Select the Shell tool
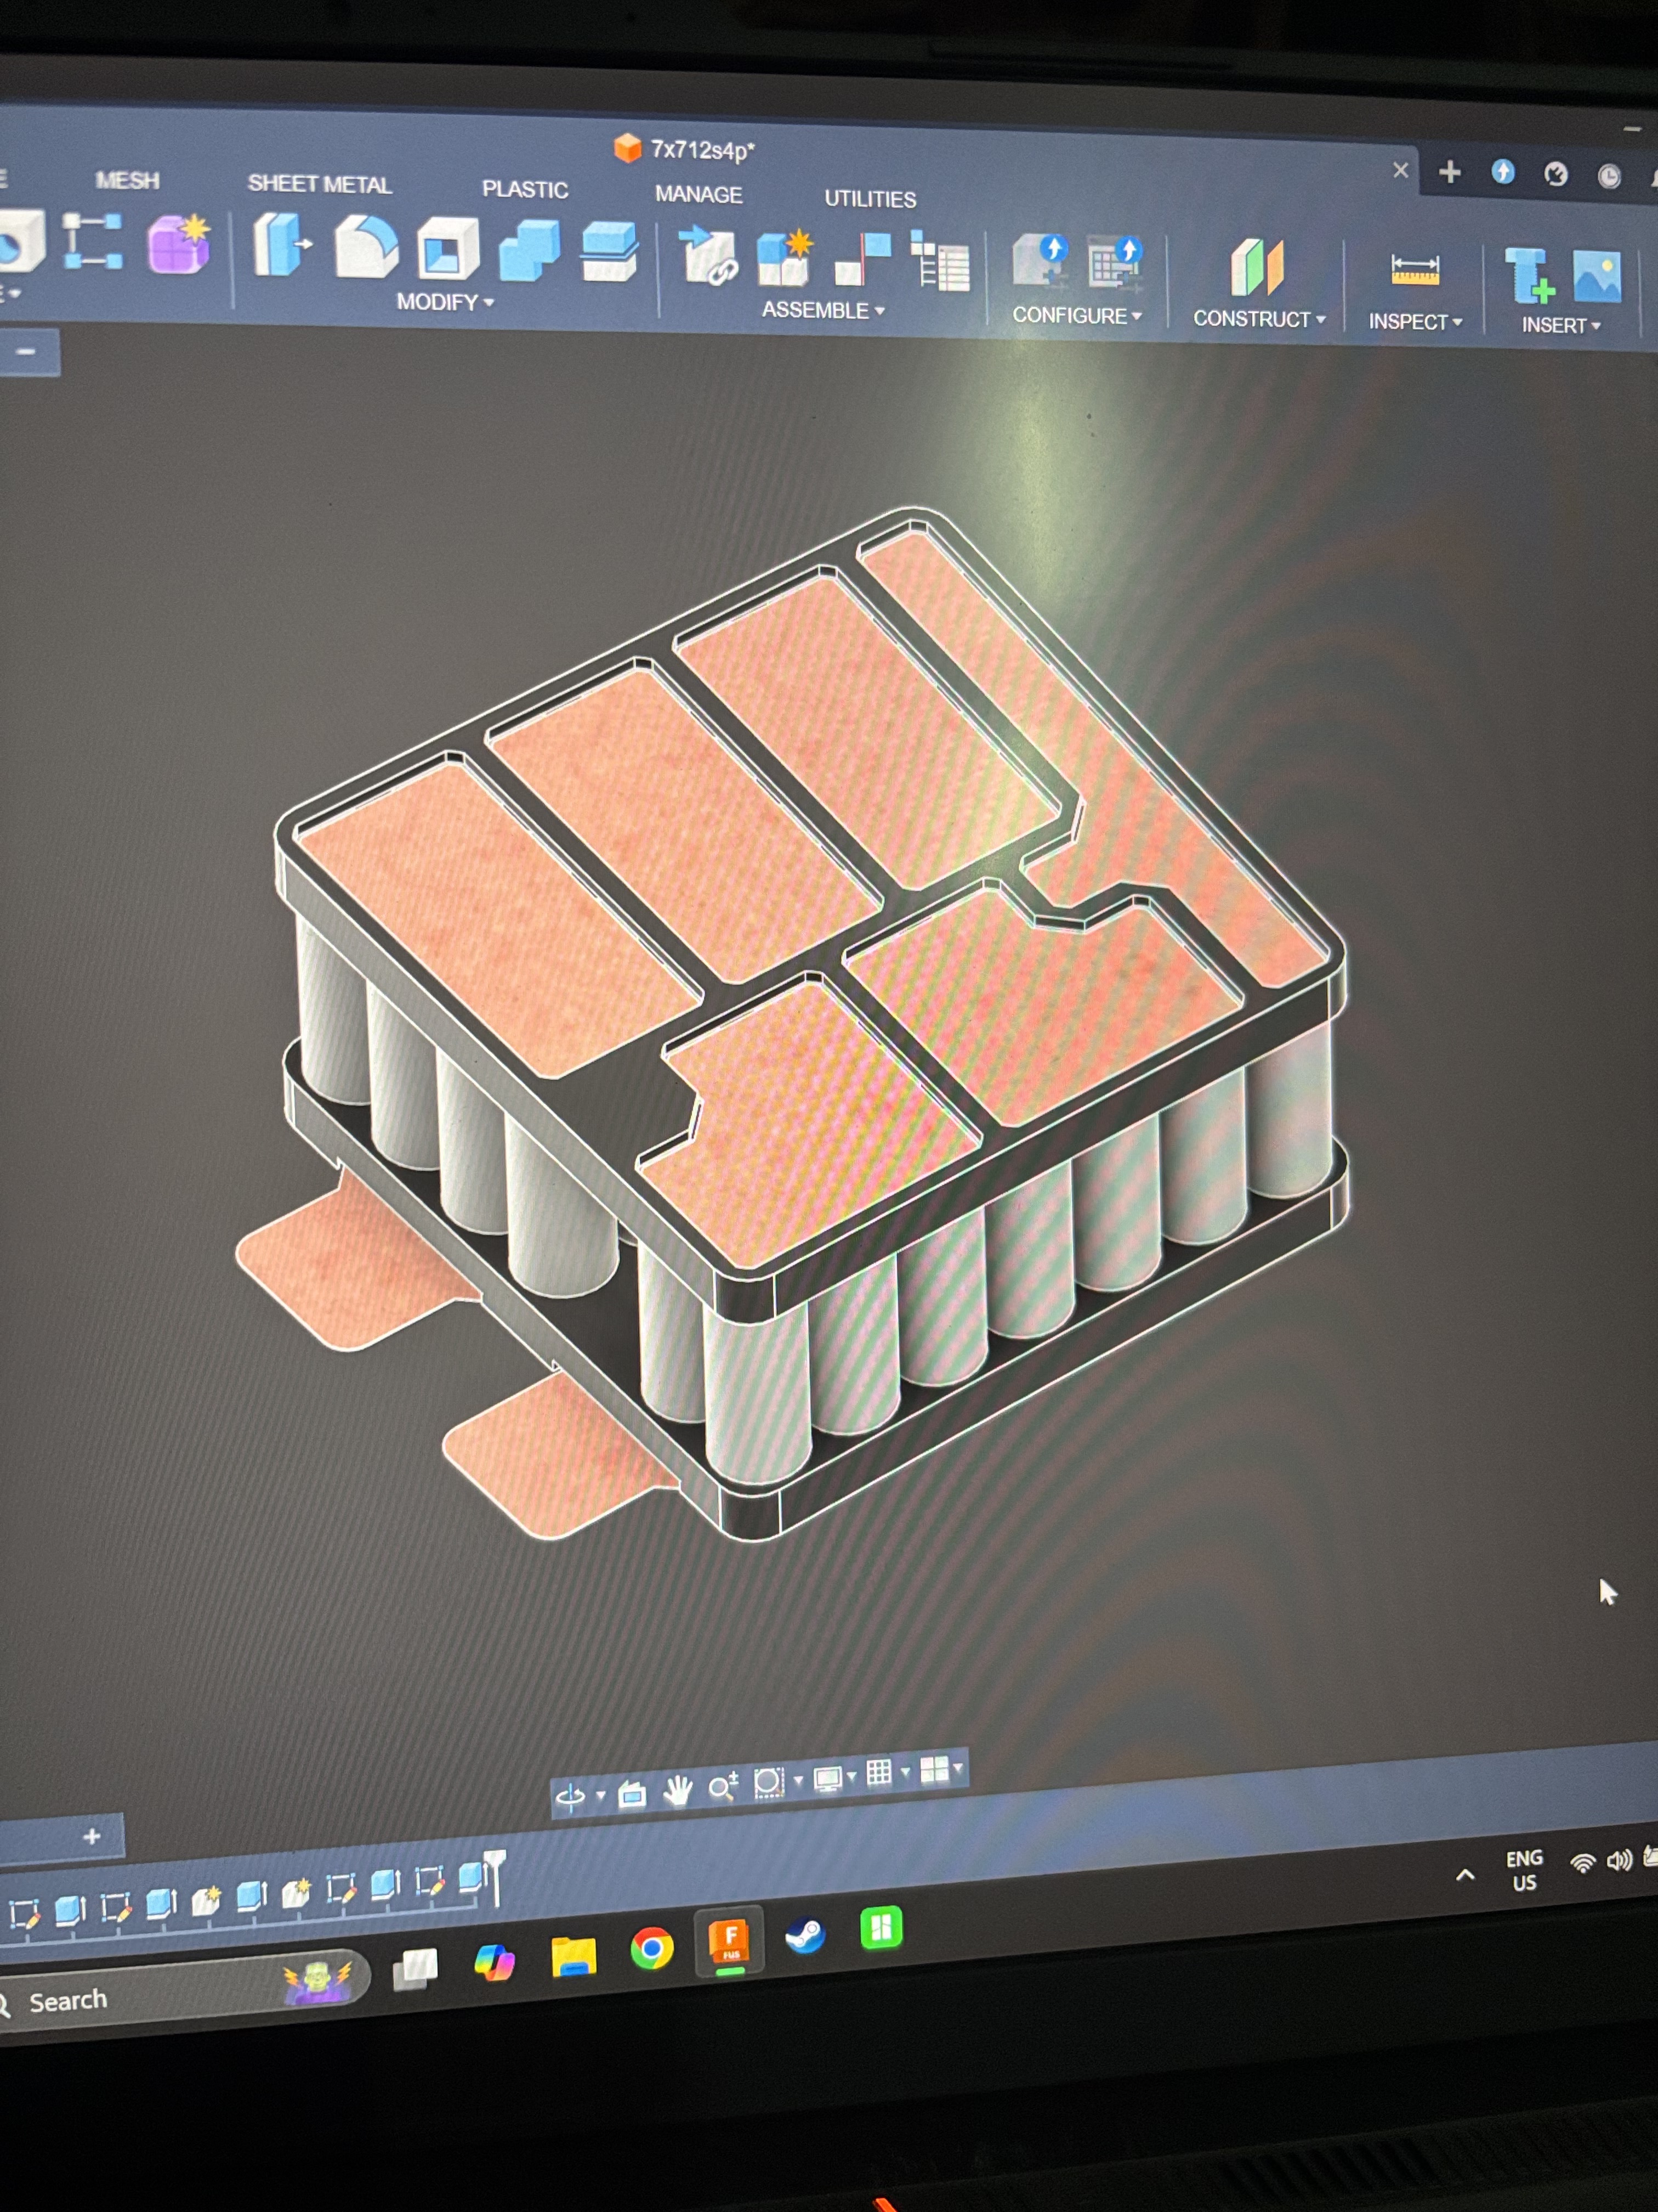This screenshot has width=1658, height=2212. 448,249
